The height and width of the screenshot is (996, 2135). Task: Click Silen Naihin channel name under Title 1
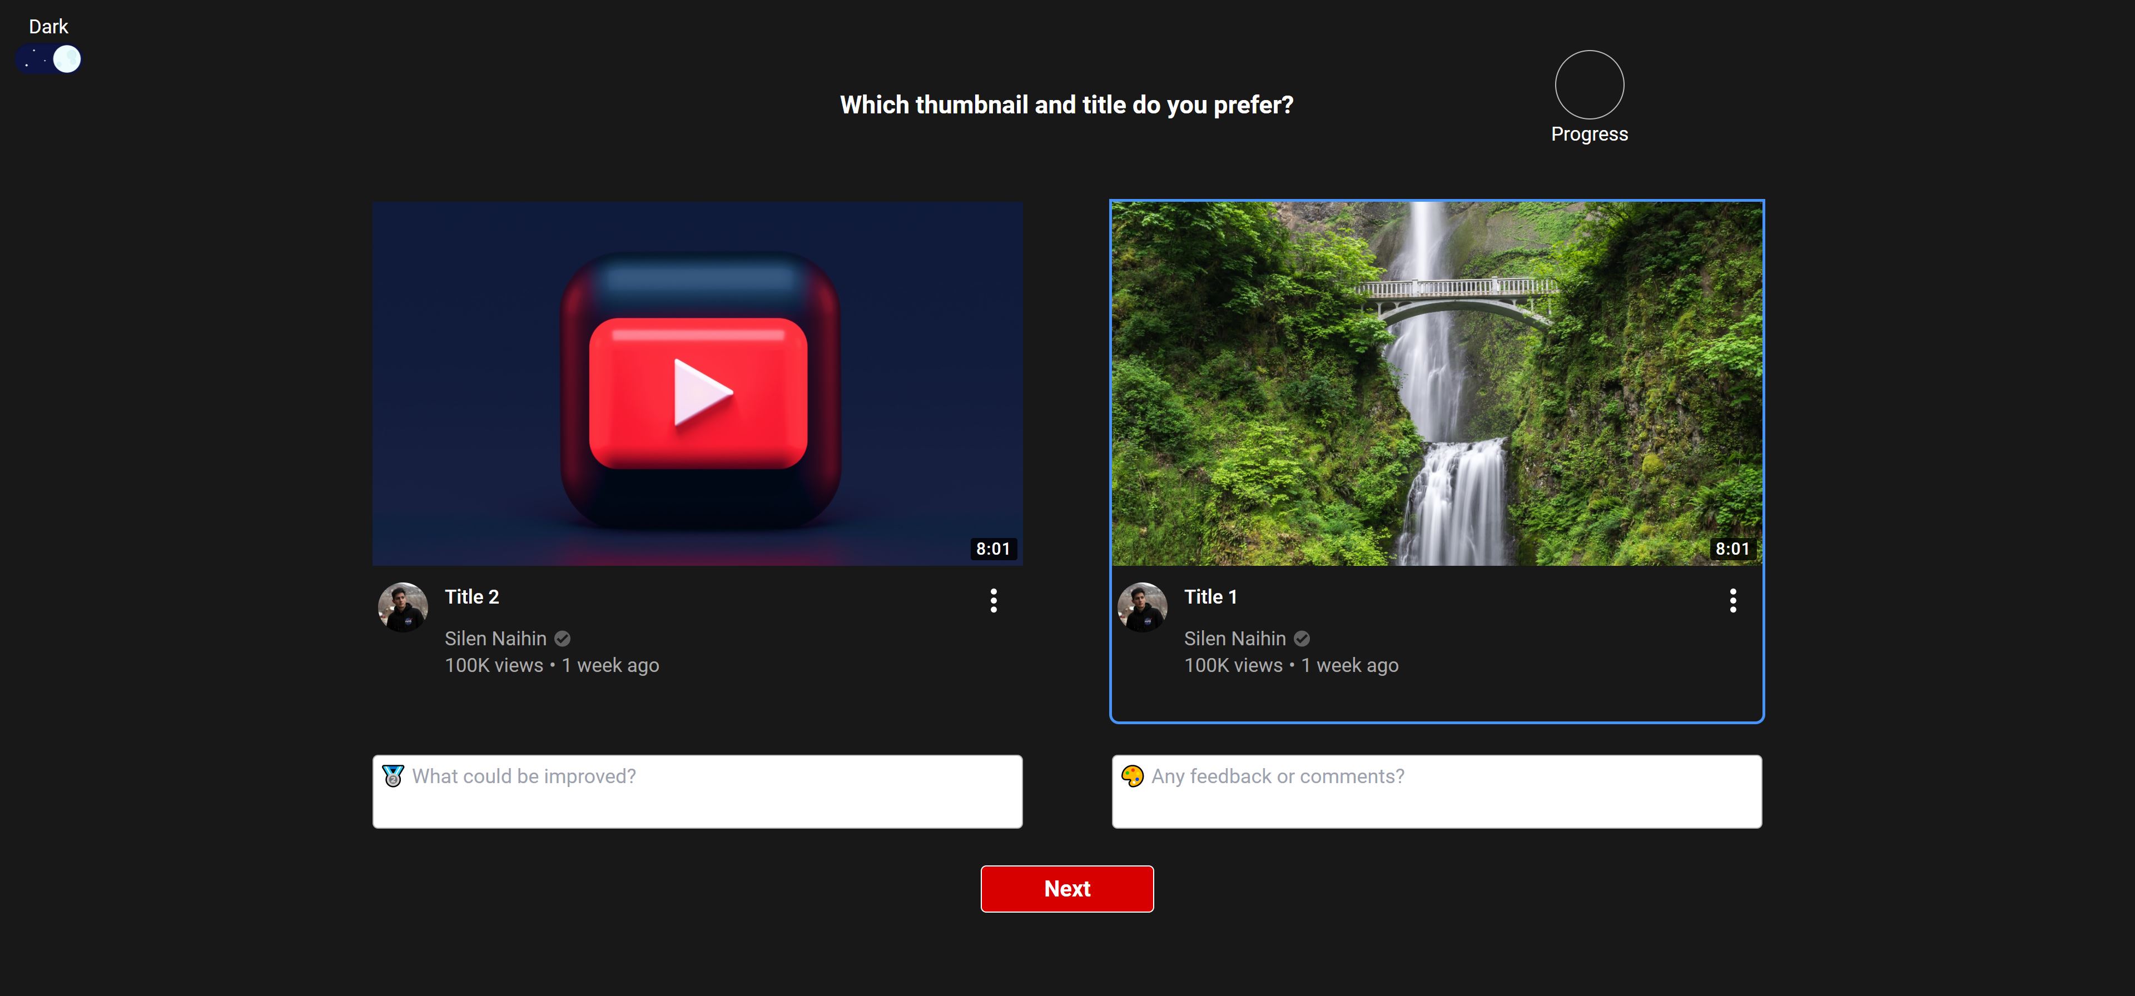(1235, 639)
